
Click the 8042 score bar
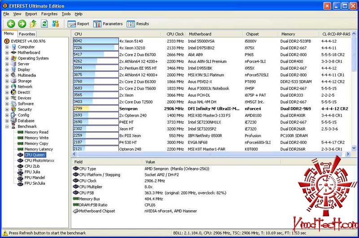(x=96, y=41)
